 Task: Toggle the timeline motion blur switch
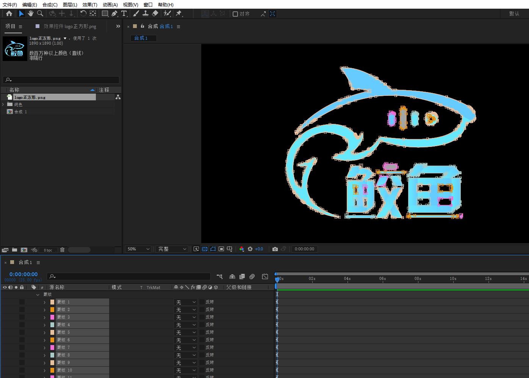pos(252,276)
